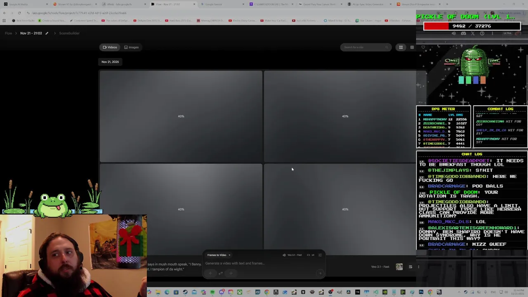Image resolution: width=528 pixels, height=297 pixels.
Task: Open the Veo 3.1 - Fast model selector in prompt box
Action: [292, 255]
